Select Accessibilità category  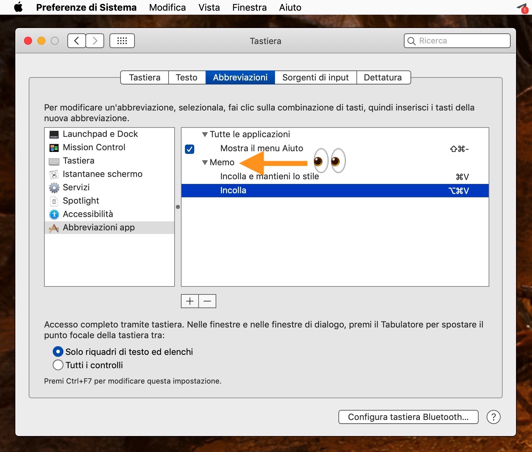click(109, 214)
